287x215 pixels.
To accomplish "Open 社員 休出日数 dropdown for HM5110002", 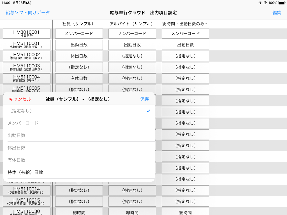I will (x=79, y=56).
